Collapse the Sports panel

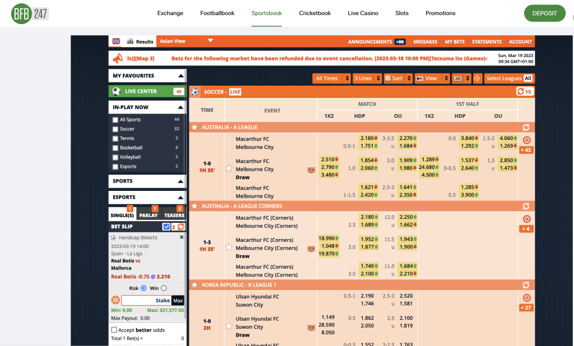click(180, 181)
